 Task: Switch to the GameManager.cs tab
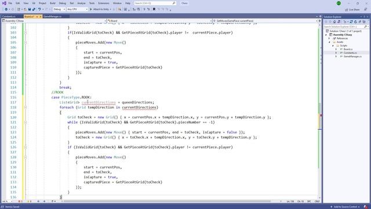click(53, 17)
